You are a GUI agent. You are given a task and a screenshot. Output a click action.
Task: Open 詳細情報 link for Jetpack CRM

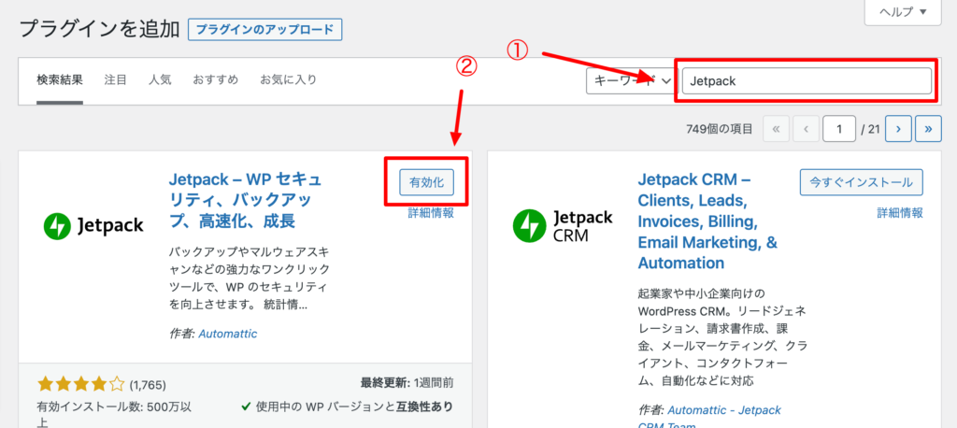coord(900,212)
